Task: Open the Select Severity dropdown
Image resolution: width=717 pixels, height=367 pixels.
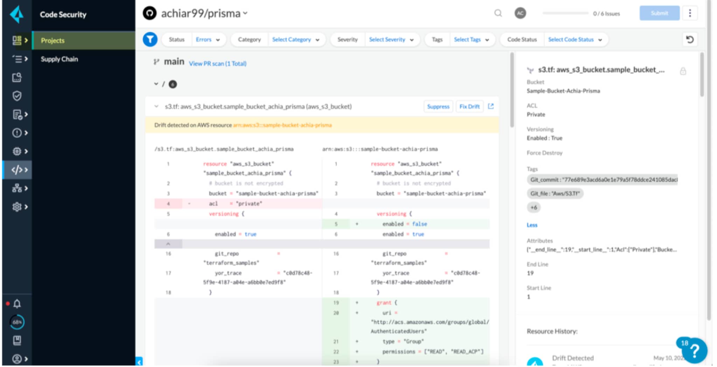Action: coord(391,40)
